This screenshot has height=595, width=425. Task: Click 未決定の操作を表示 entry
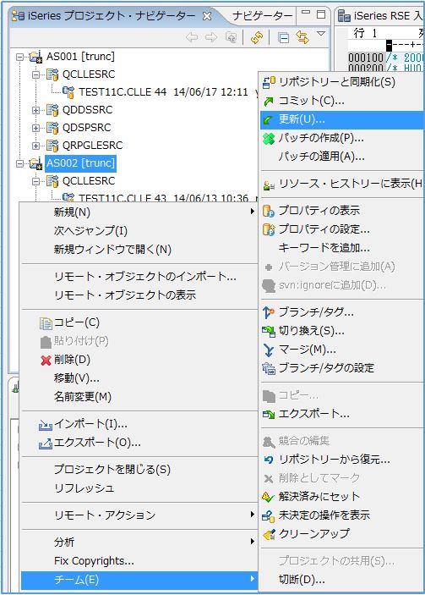click(341, 515)
